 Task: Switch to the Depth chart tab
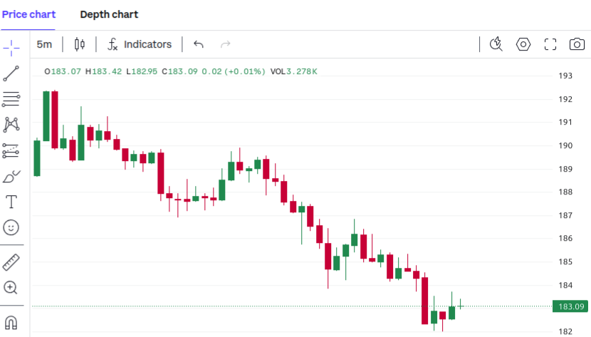click(109, 14)
